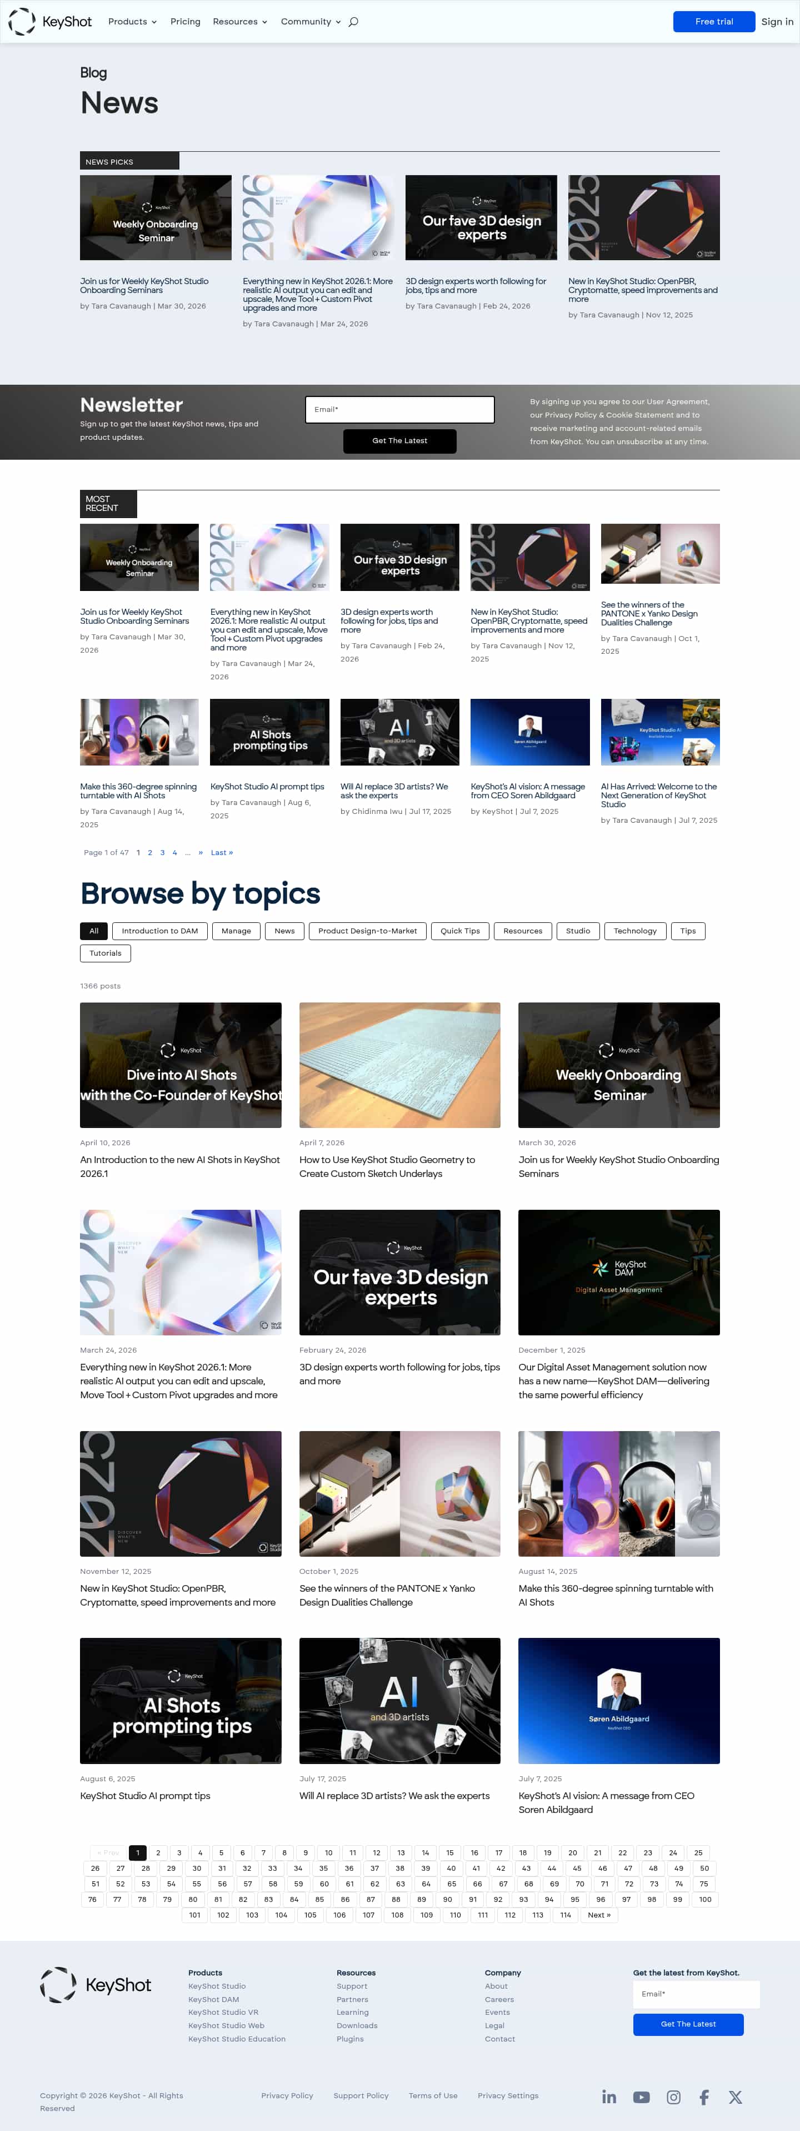Open News Picks Weekly Onboarding Seminar thumbnail
Screen dimensions: 800x2131
point(156,217)
